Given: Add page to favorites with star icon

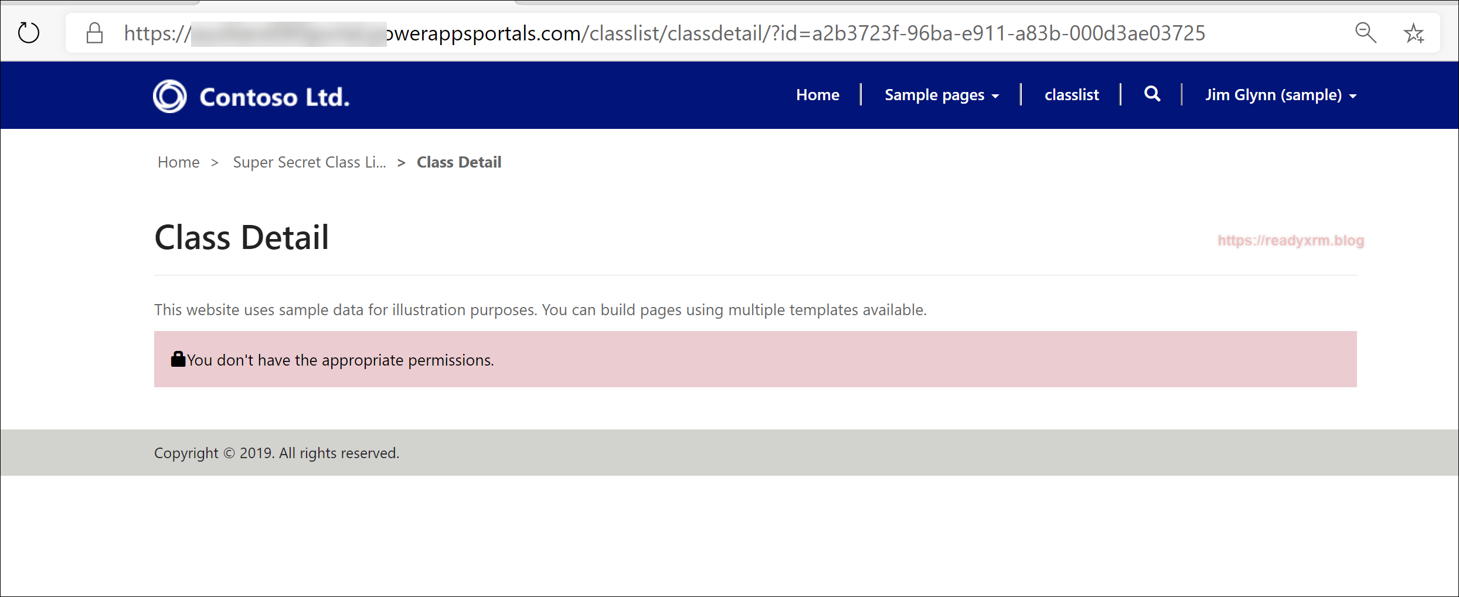Looking at the screenshot, I should (1413, 33).
